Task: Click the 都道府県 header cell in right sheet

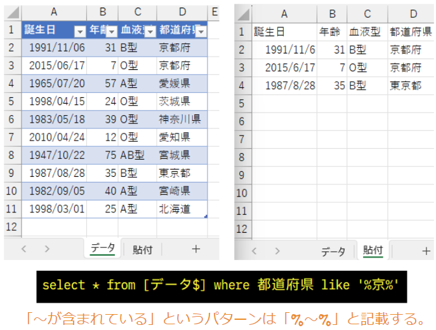Action: (x=411, y=32)
